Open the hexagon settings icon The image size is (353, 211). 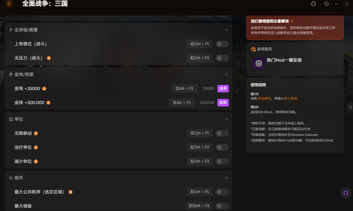click(x=326, y=4)
